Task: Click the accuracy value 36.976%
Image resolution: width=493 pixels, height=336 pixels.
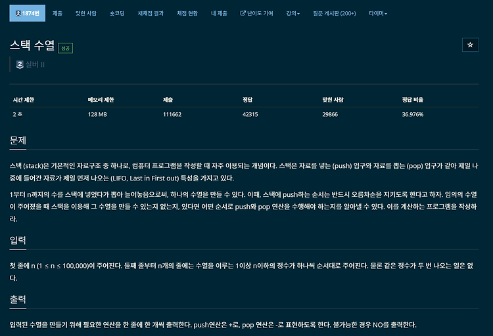Action: tap(413, 114)
